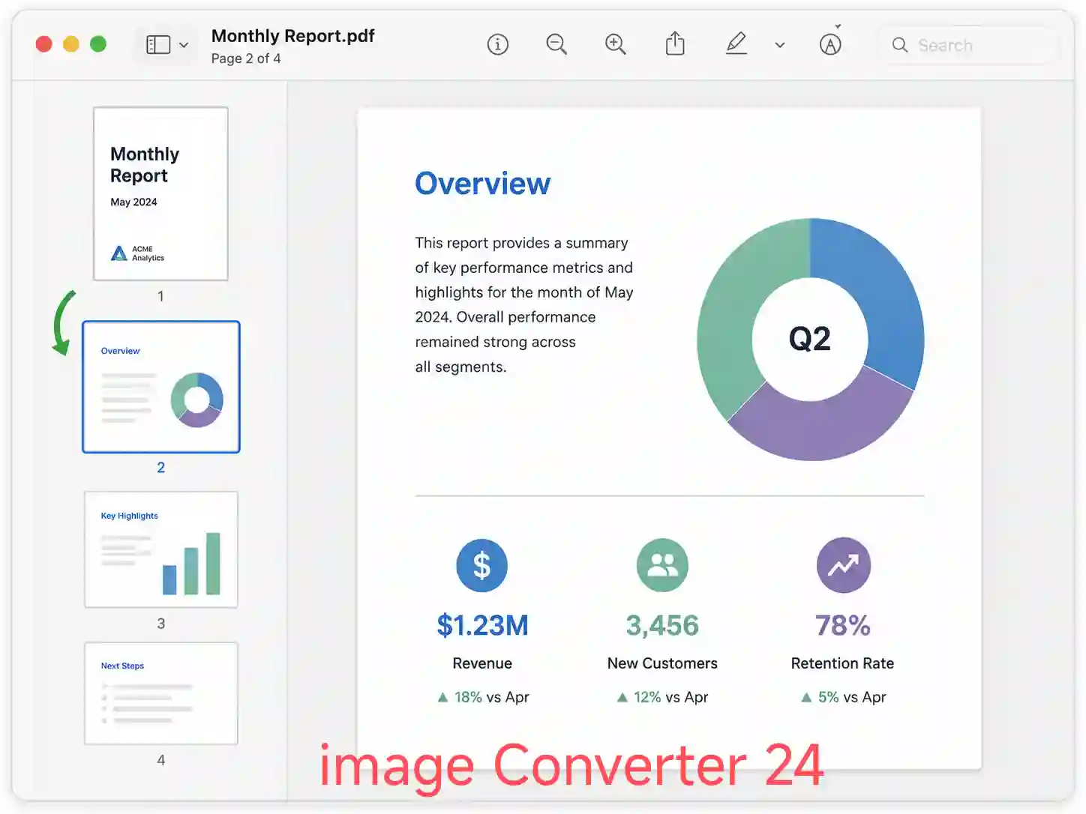This screenshot has height=814, width=1086.
Task: Click the Monthly Report.pdf window title
Action: [x=293, y=36]
